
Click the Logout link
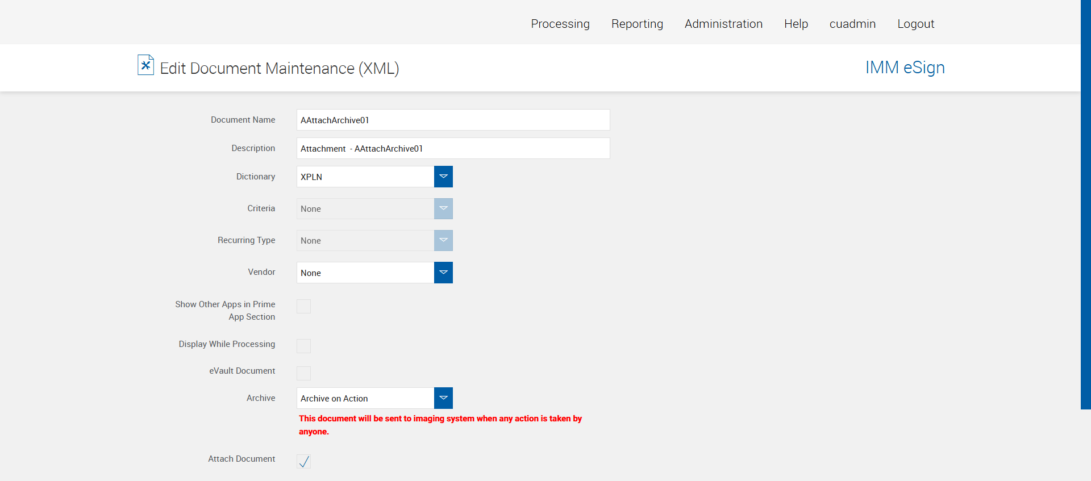(x=915, y=24)
